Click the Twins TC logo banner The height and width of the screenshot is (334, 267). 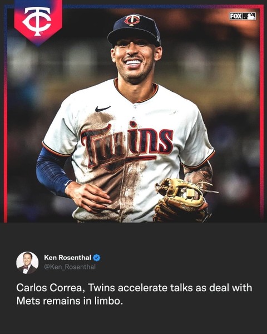[x=38, y=21]
